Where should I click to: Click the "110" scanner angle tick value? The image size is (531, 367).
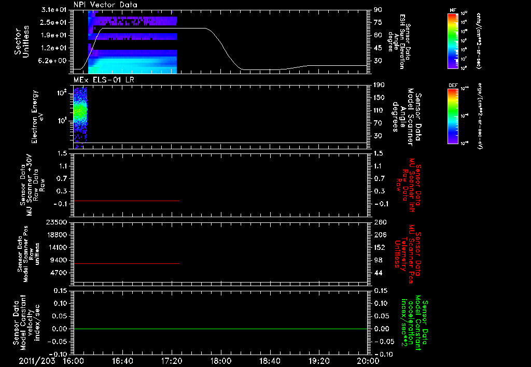(379, 110)
